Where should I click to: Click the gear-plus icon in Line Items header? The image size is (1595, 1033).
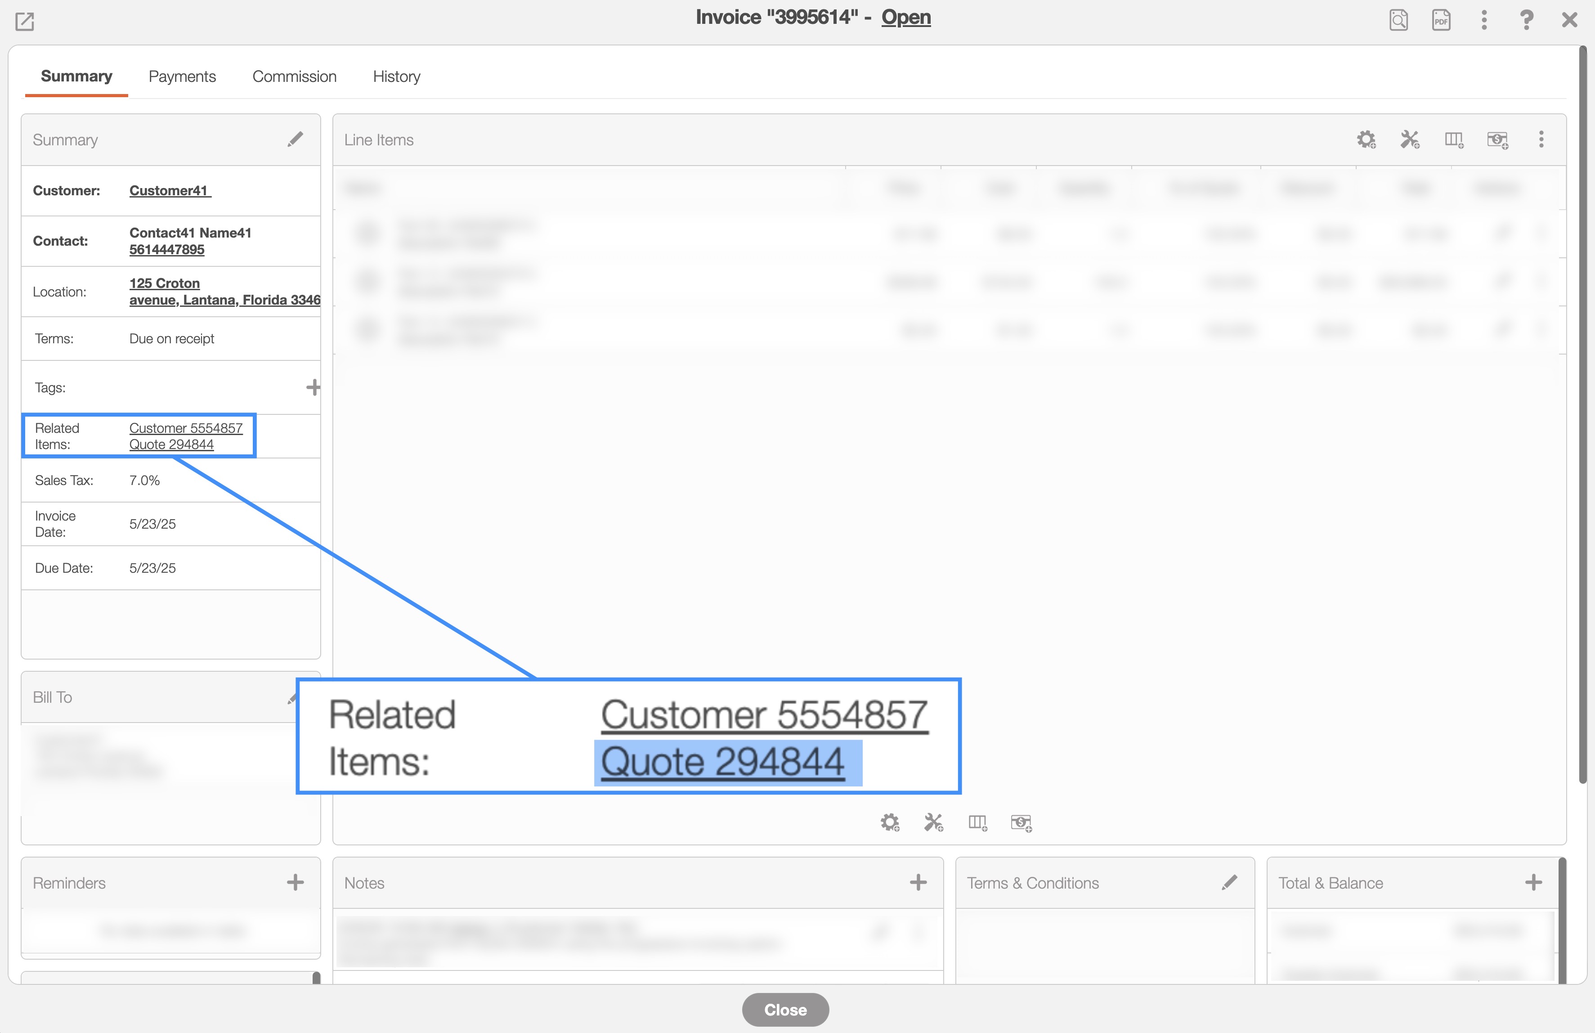[x=1366, y=139]
